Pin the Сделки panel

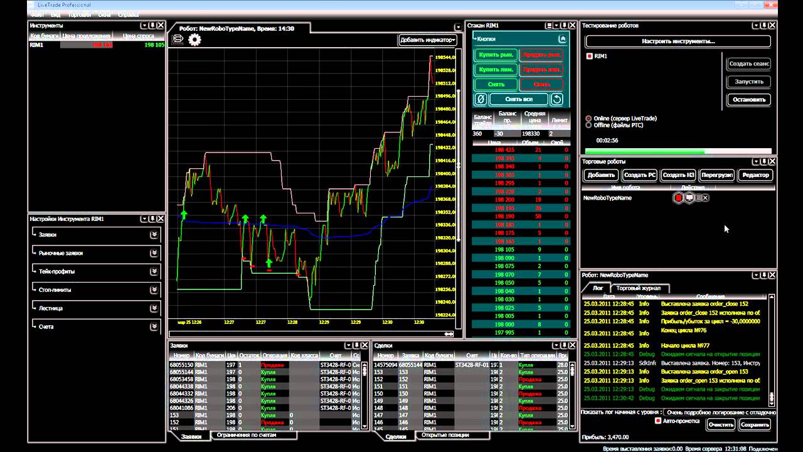[564, 345]
